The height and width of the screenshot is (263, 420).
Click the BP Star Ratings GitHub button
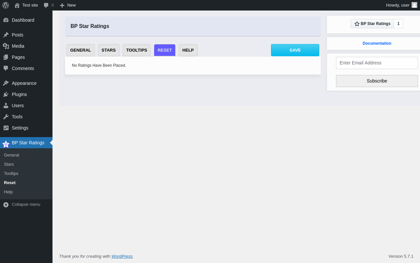(372, 24)
